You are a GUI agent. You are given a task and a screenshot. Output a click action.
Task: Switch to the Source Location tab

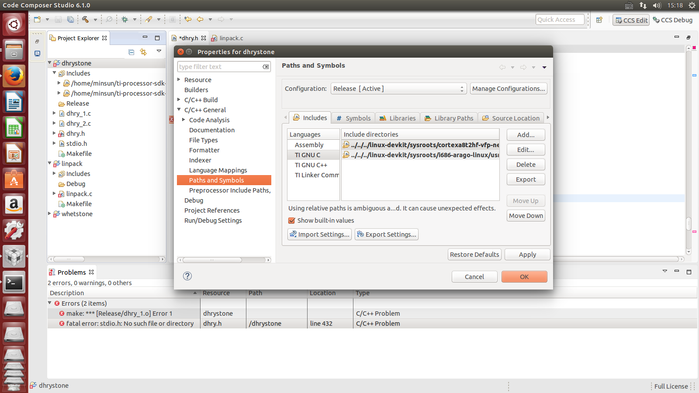pyautogui.click(x=511, y=118)
